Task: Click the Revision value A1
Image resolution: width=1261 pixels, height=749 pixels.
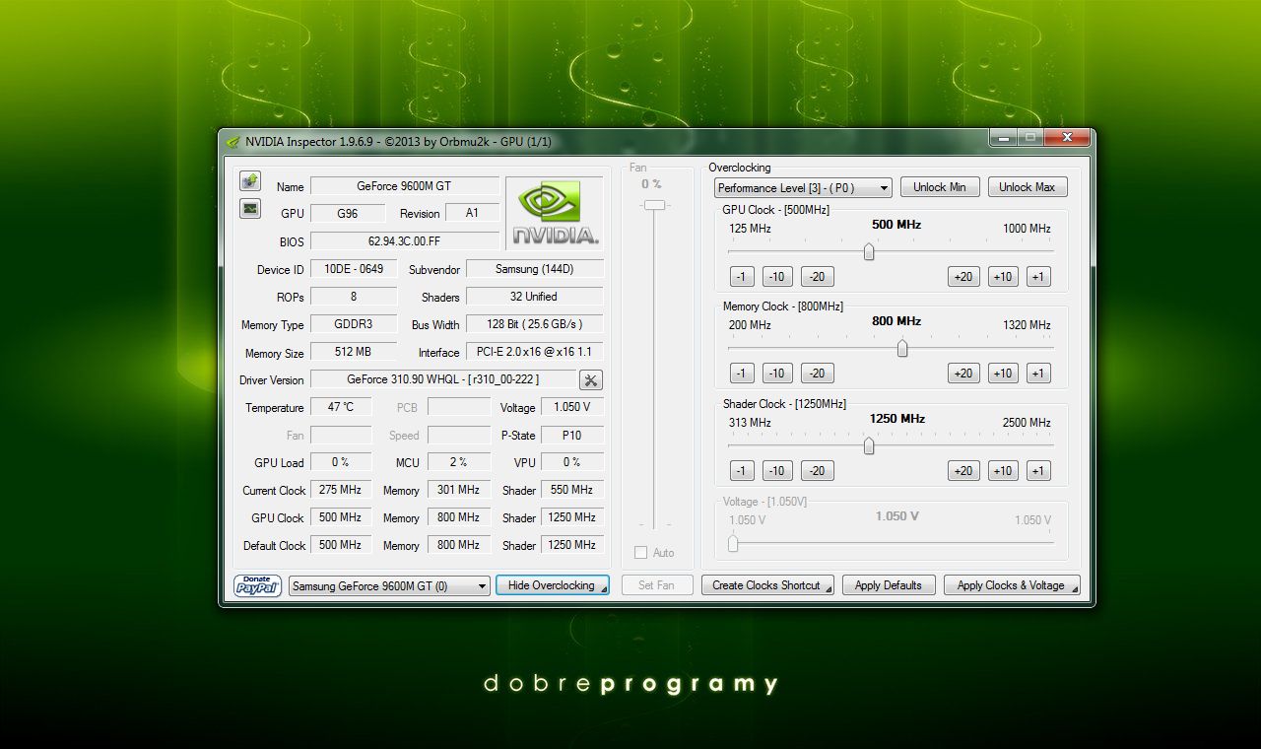Action: [x=472, y=213]
